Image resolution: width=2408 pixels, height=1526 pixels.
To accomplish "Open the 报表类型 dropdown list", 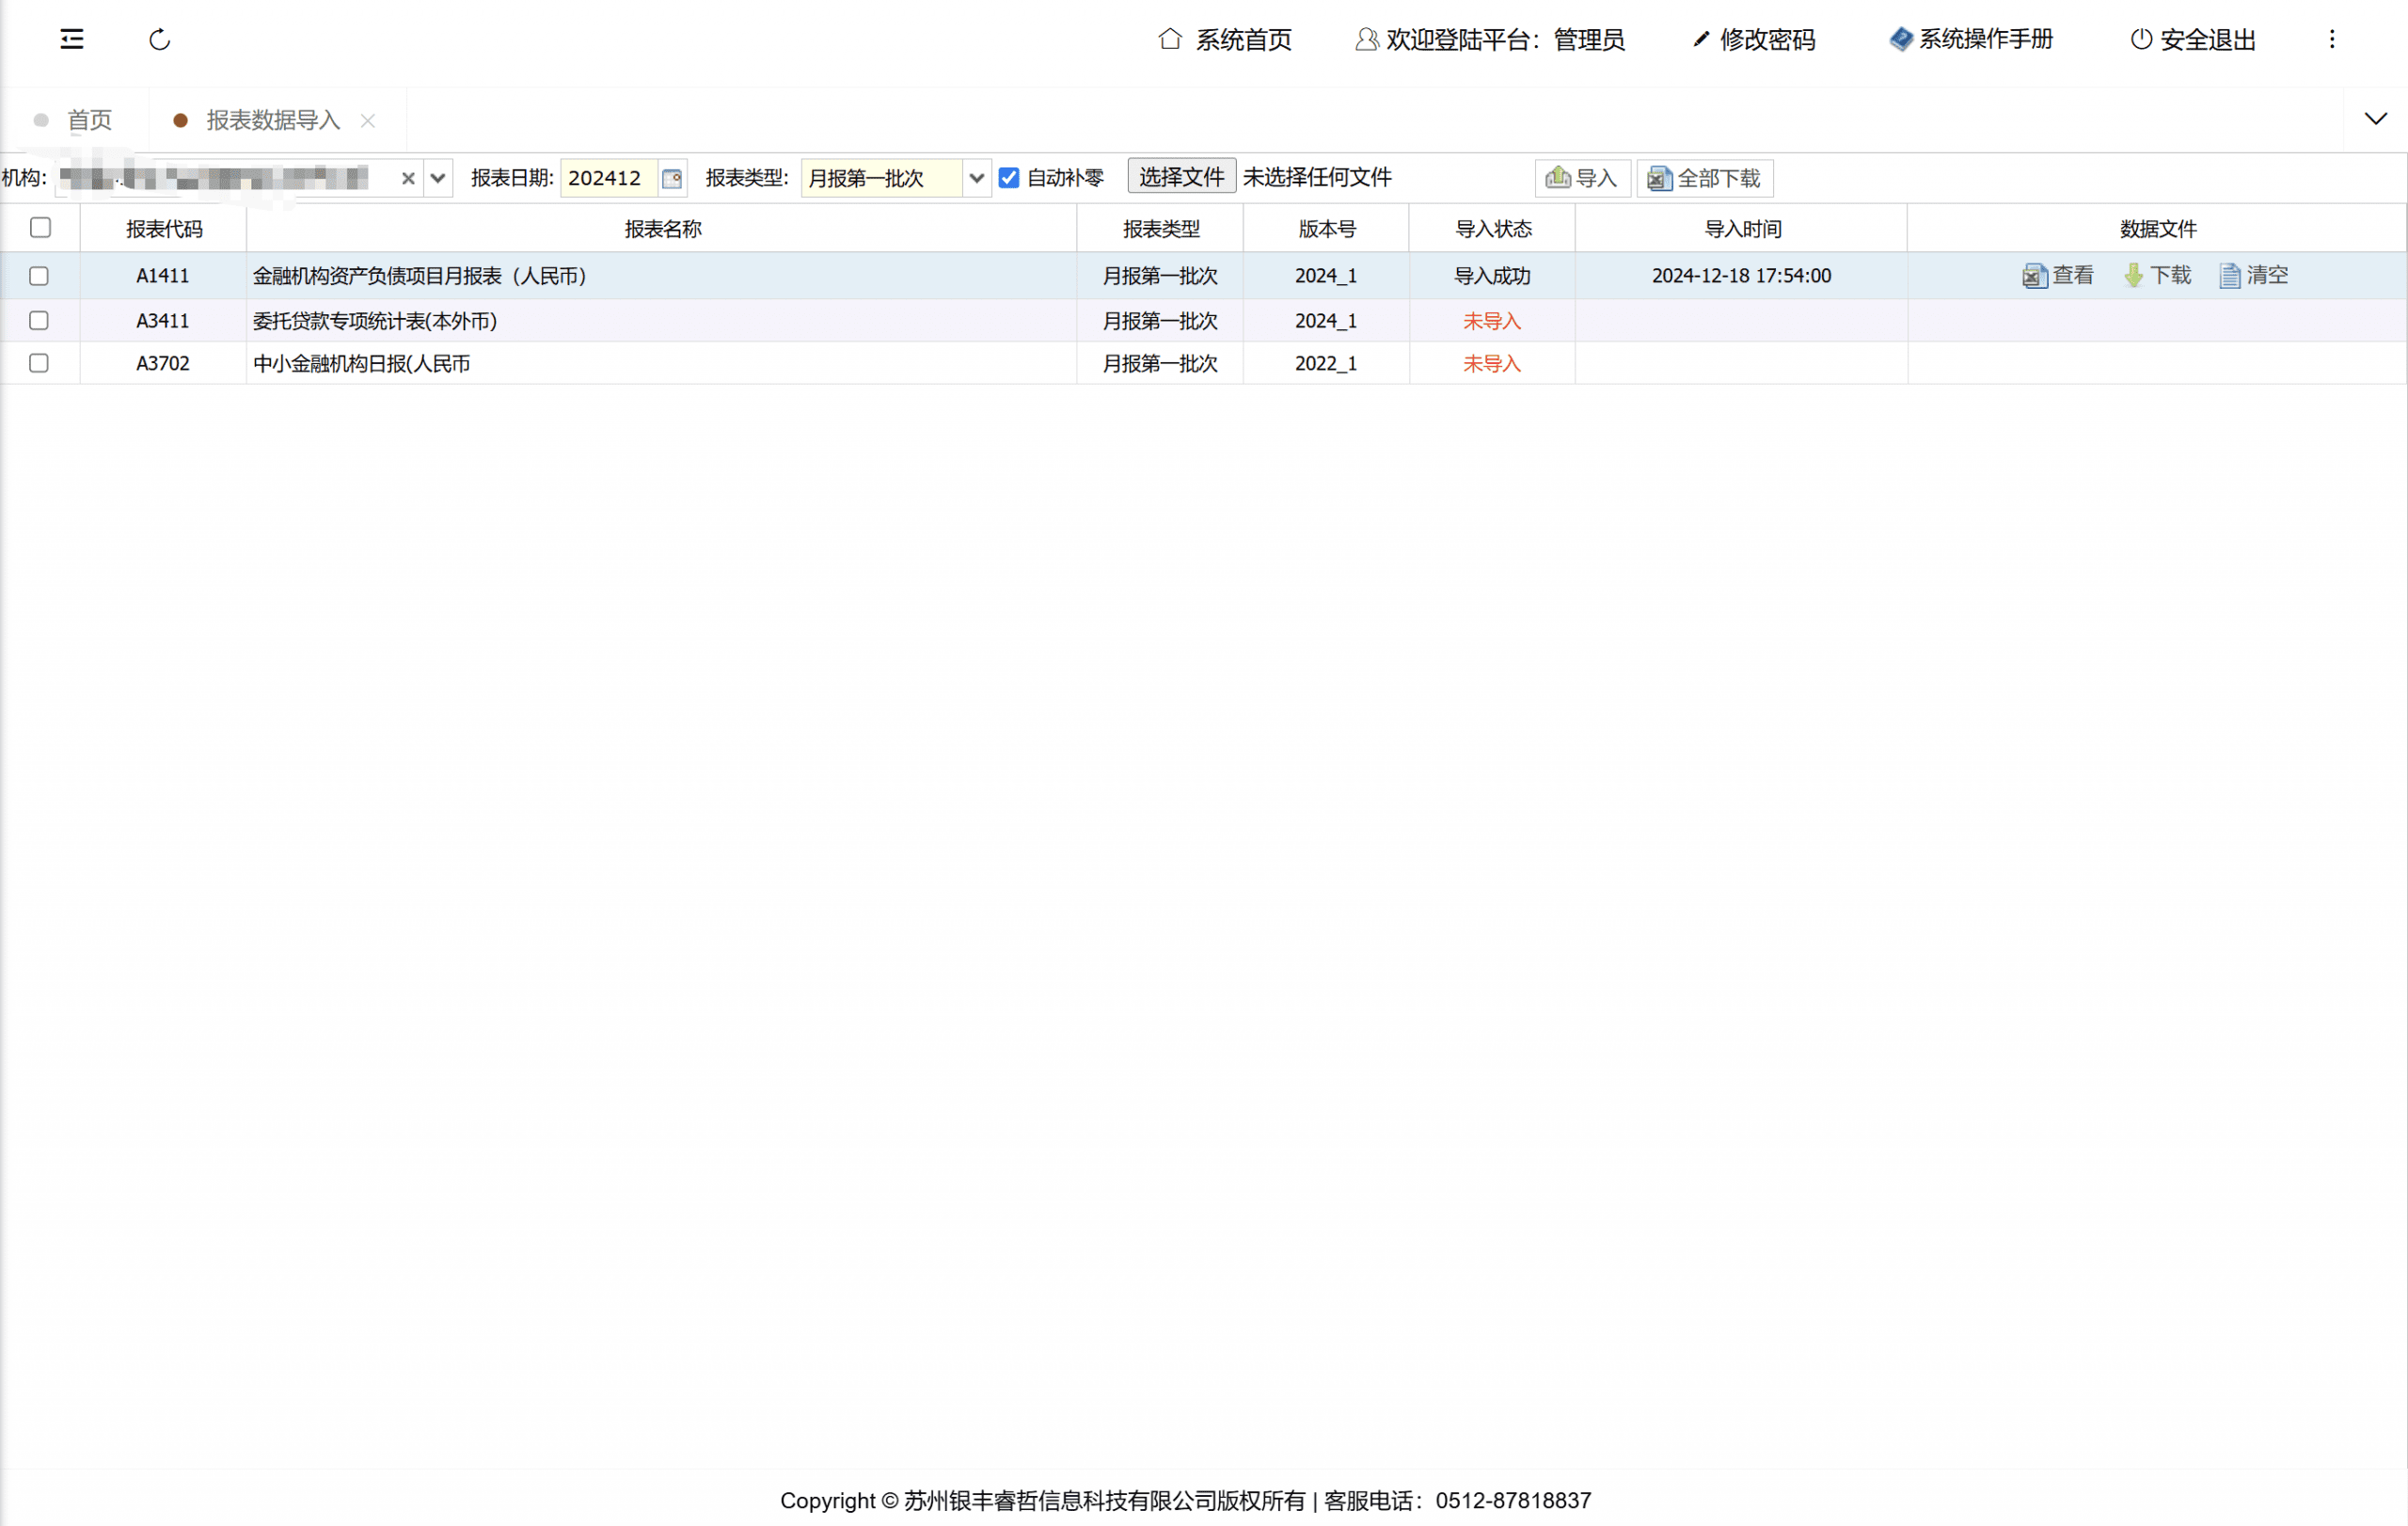I will coord(976,178).
